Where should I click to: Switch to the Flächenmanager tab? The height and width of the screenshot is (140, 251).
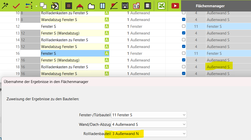(x=210, y=6)
